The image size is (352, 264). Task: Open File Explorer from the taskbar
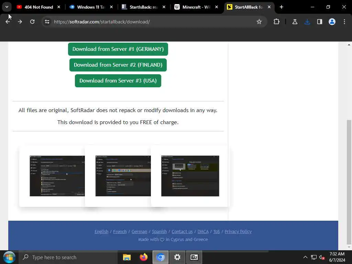(127, 257)
